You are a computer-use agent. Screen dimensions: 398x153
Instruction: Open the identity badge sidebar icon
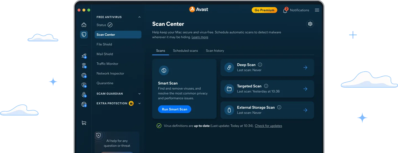pyautogui.click(x=84, y=85)
